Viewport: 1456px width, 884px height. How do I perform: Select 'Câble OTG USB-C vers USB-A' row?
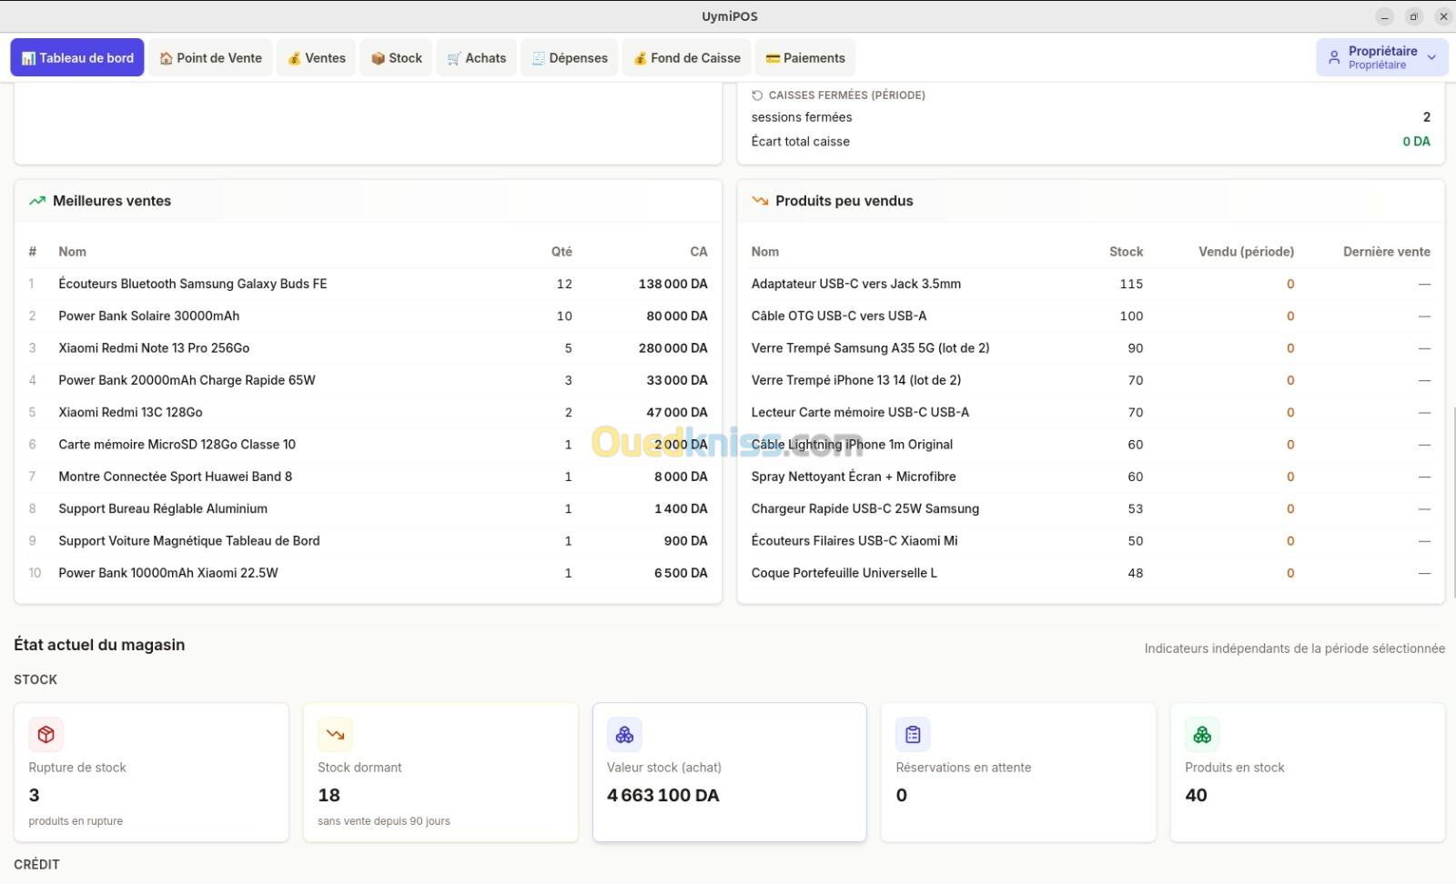pyautogui.click(x=1090, y=316)
